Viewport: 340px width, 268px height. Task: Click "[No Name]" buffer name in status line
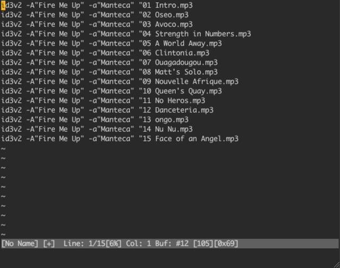(x=20, y=244)
